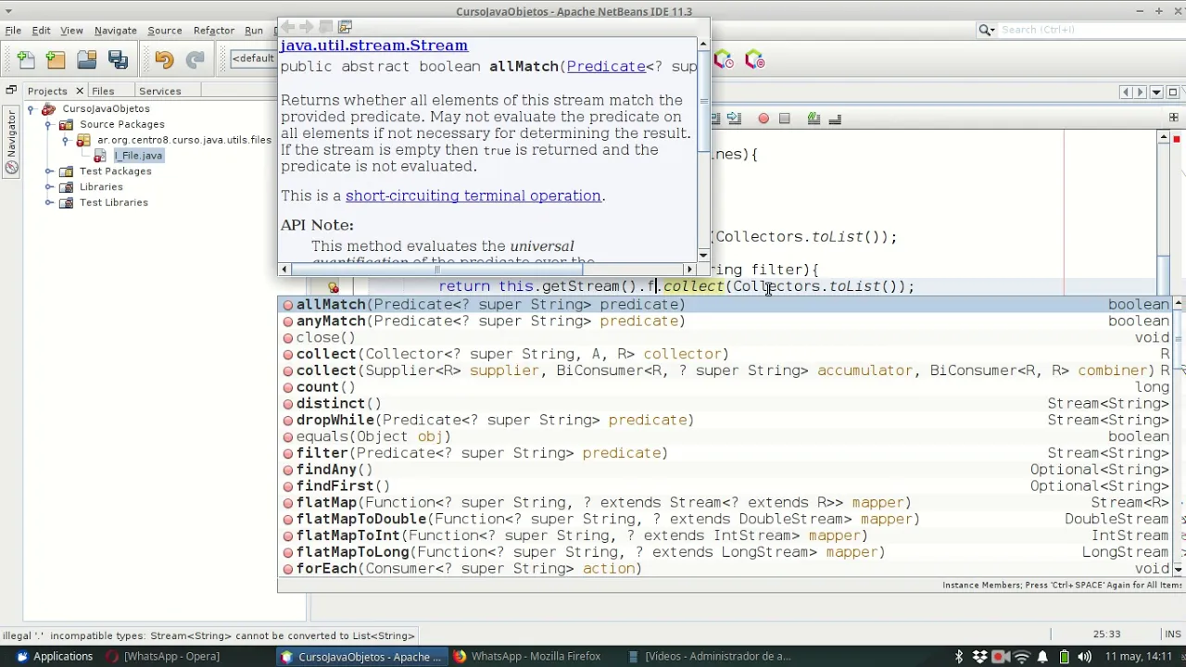Close the Projects tab
The height and width of the screenshot is (667, 1186).
tap(80, 91)
